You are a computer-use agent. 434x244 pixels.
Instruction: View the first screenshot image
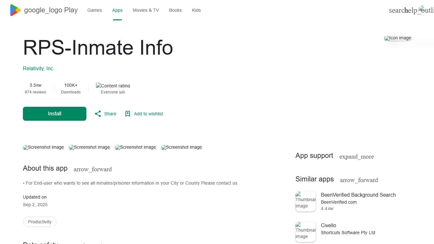pyautogui.click(x=44, y=147)
